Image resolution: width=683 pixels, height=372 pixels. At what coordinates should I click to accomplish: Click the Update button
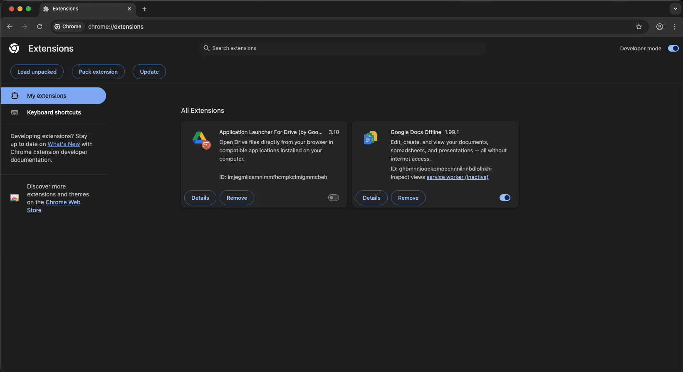(x=149, y=72)
